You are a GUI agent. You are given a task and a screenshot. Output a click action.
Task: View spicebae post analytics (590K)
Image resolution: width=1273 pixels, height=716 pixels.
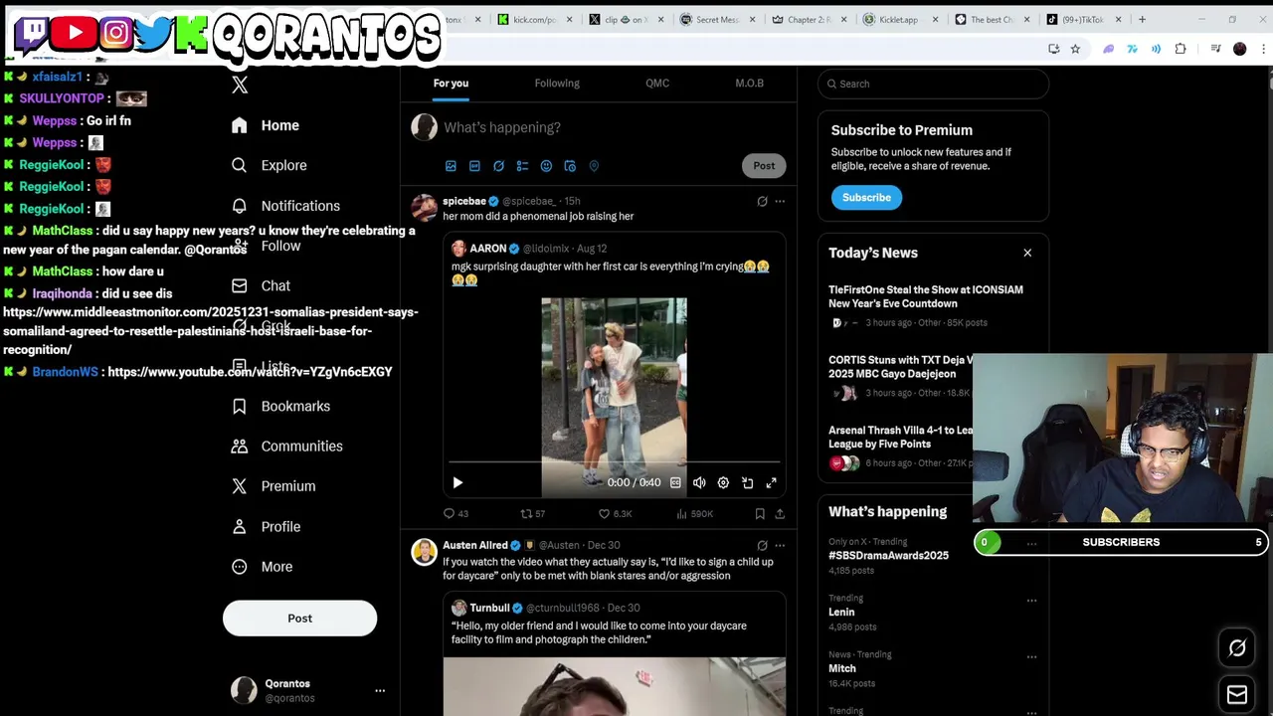pos(694,514)
